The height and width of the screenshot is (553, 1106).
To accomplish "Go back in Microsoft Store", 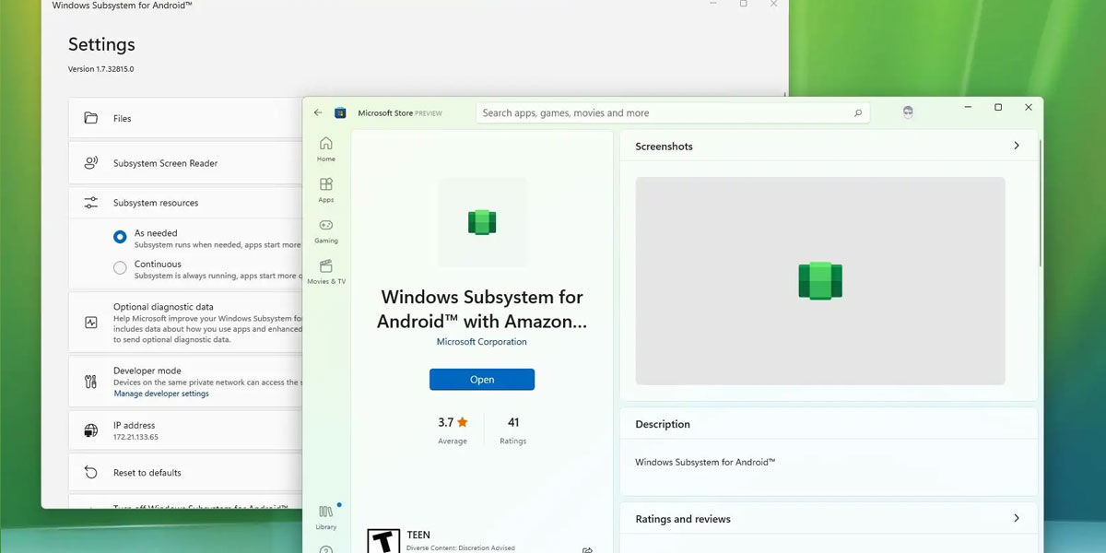I will 318,112.
